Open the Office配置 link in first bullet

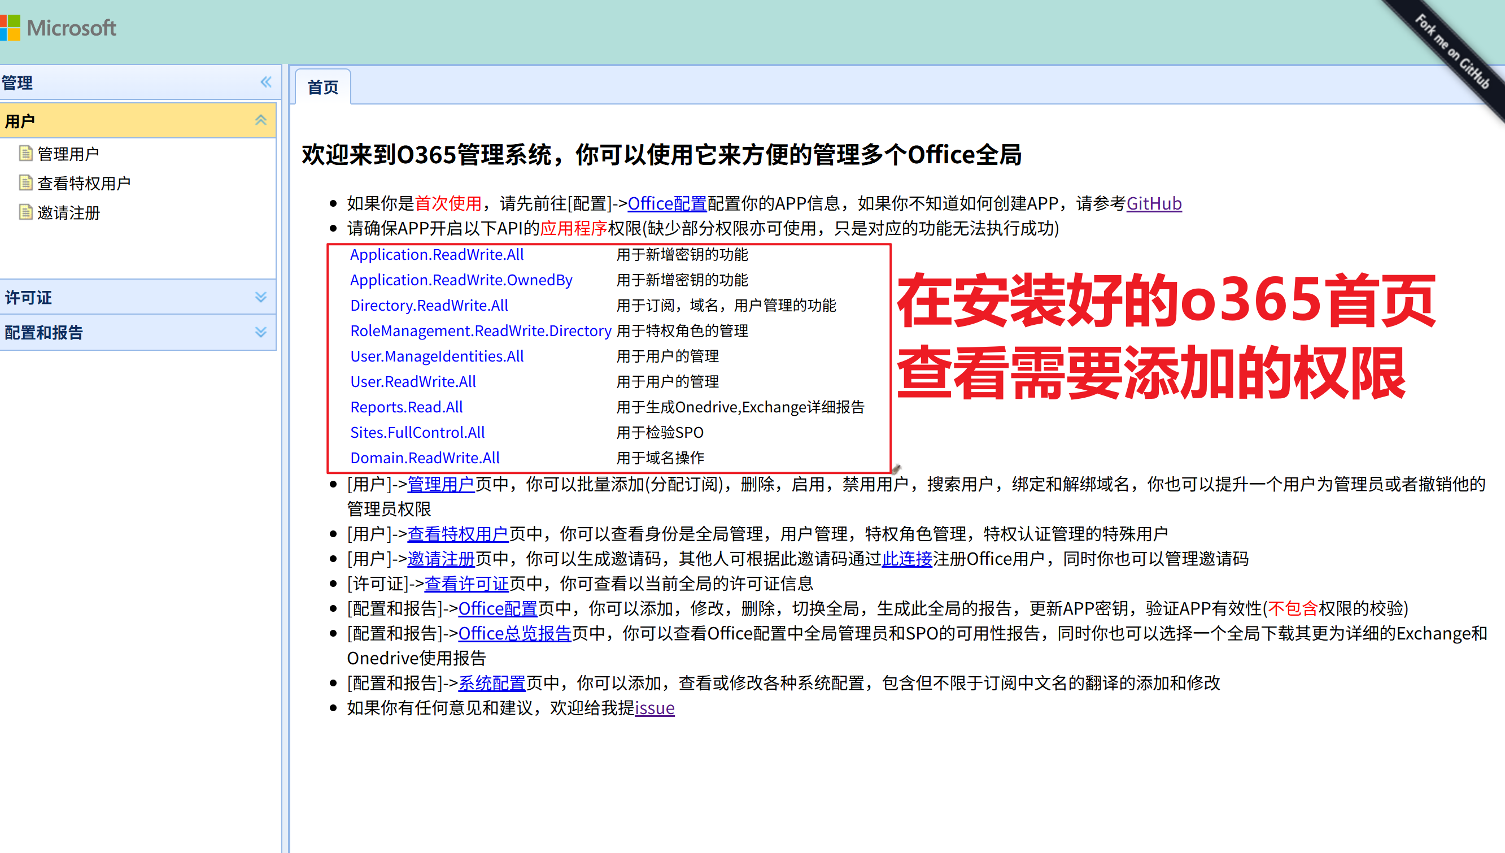click(667, 203)
